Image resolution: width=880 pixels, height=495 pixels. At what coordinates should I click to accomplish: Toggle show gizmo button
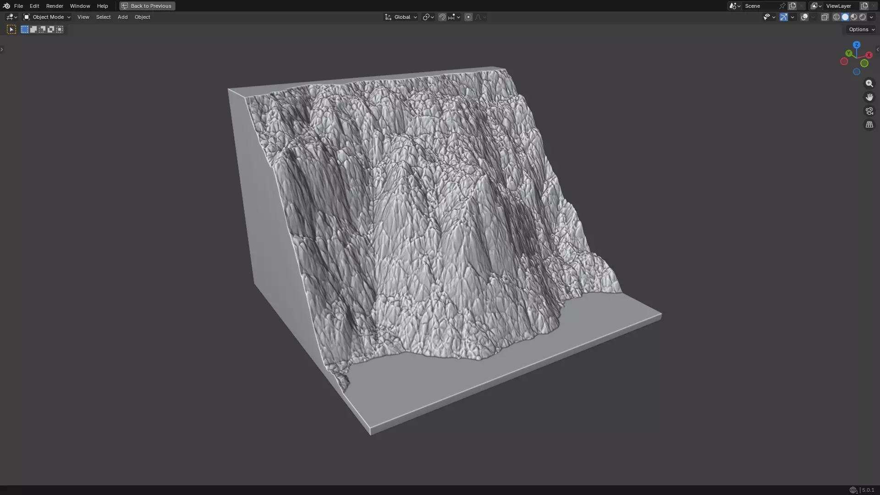click(x=784, y=17)
